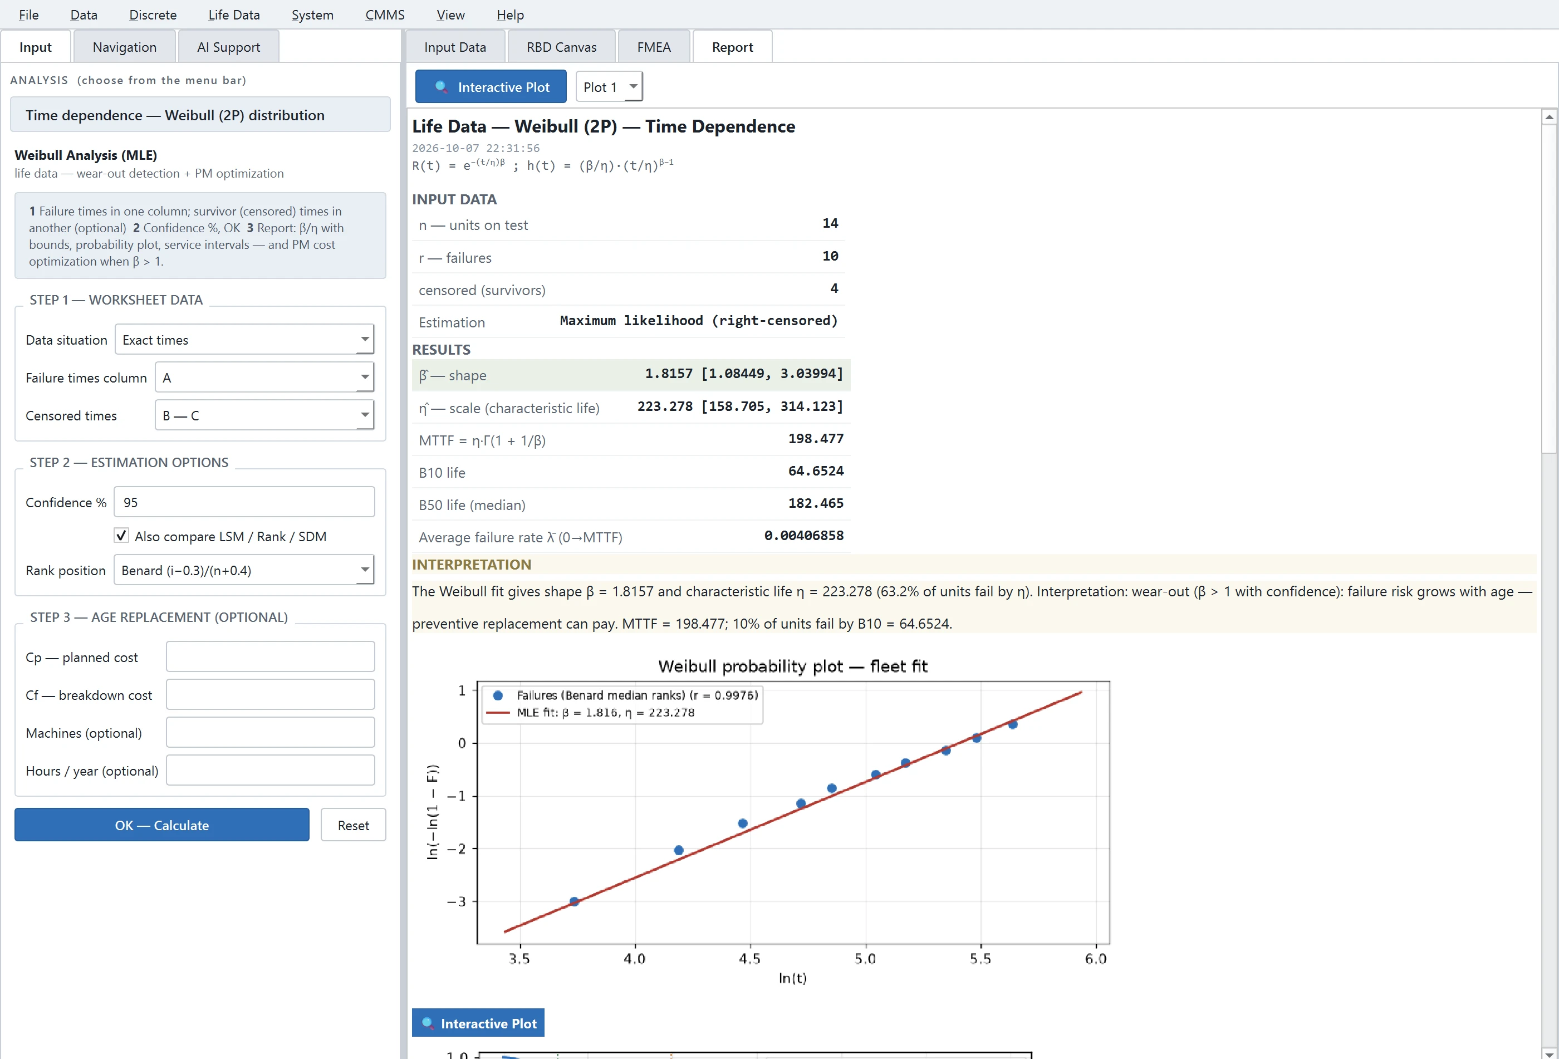Open the Rank position dropdown

244,570
